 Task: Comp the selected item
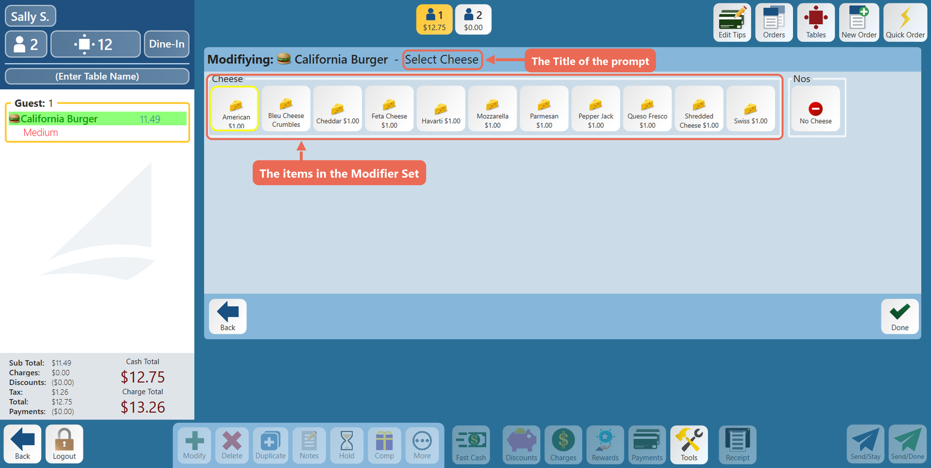[384, 445]
